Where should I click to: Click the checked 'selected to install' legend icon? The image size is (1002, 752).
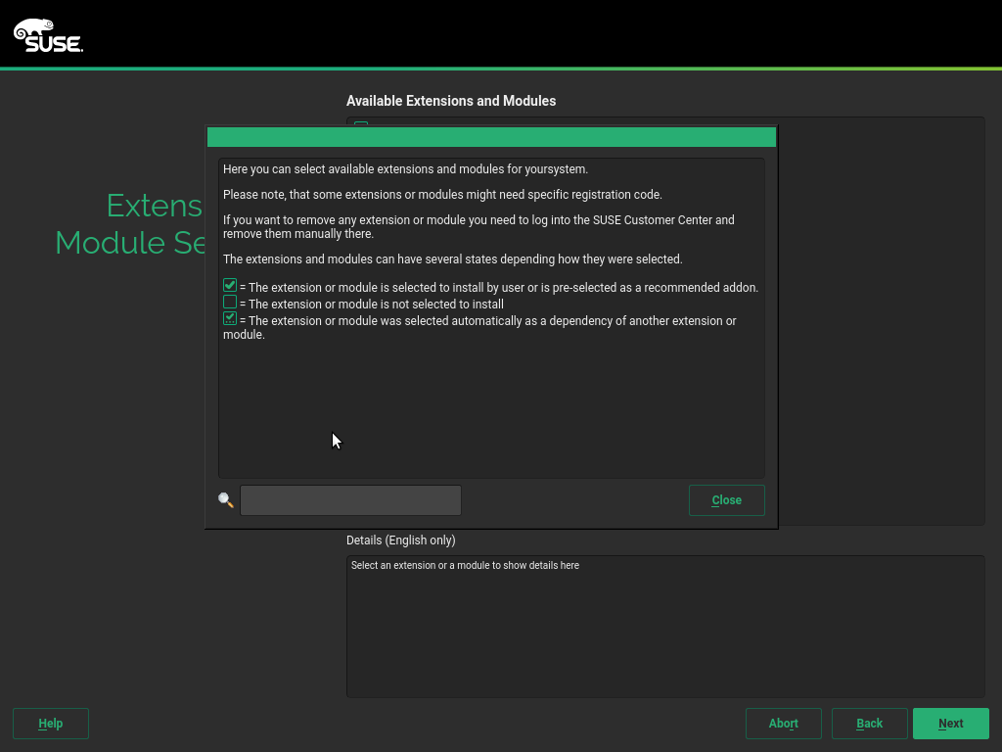[x=230, y=286]
